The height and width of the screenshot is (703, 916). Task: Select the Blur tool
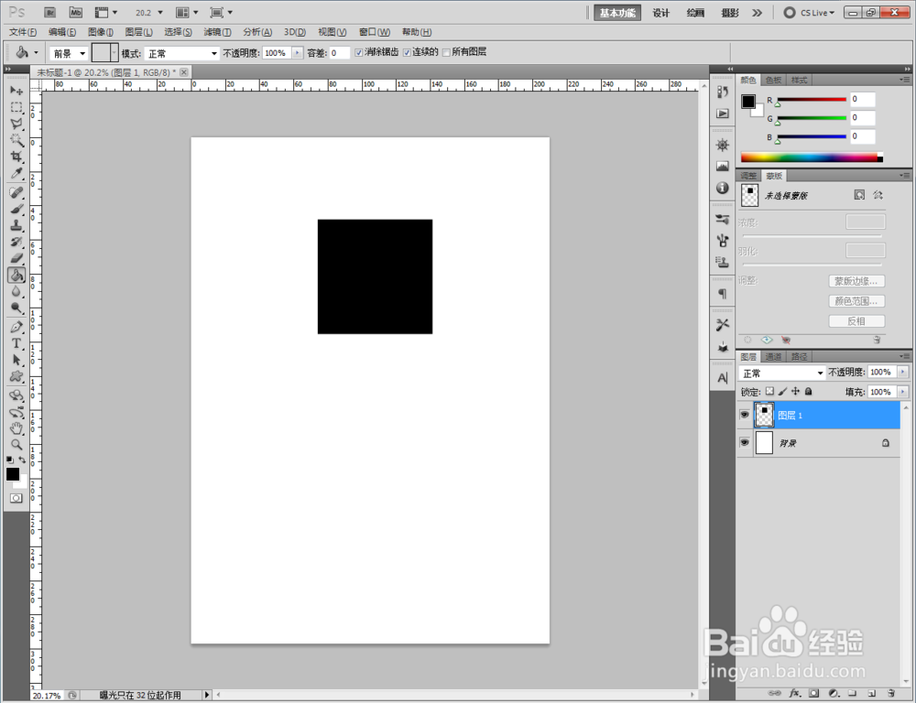16,291
